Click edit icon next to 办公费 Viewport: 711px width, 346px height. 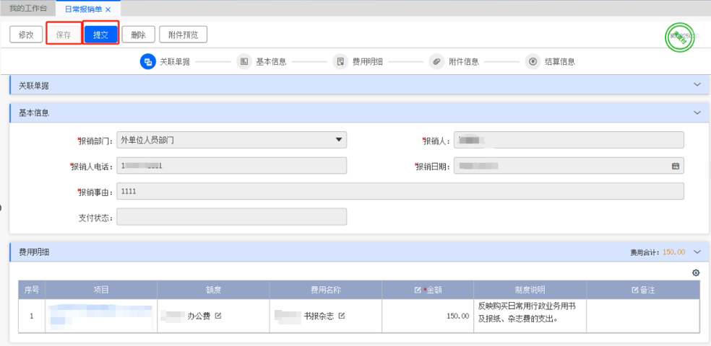pos(218,316)
